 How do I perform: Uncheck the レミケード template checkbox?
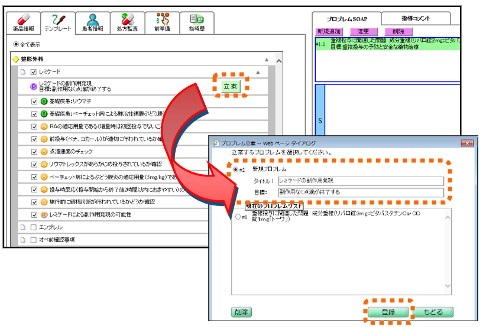34,72
